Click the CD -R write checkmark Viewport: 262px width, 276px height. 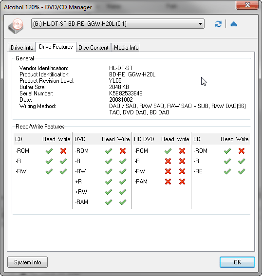click(x=63, y=161)
